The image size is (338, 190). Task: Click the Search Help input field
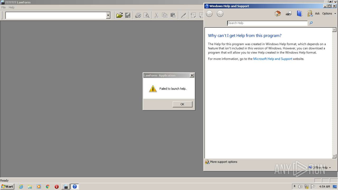click(267, 23)
